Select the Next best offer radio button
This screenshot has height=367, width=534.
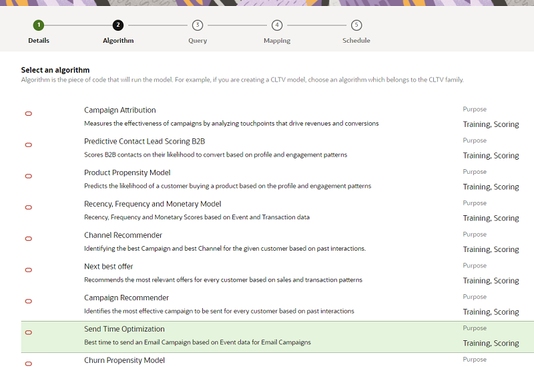28,270
